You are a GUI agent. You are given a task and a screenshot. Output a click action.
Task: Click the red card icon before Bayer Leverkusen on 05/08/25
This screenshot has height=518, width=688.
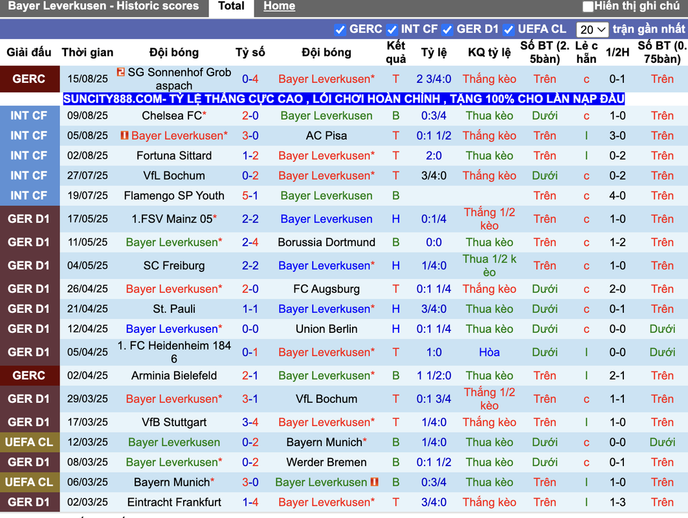pos(125,135)
